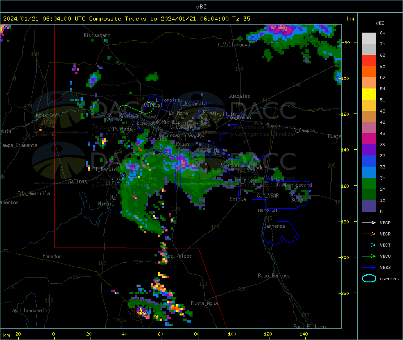Click the VBCR legend label
The width and height of the screenshot is (403, 340).
(x=385, y=234)
